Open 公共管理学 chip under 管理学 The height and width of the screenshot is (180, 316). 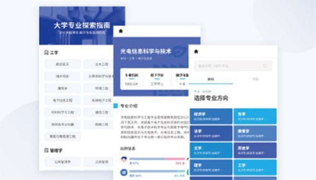[62, 162]
